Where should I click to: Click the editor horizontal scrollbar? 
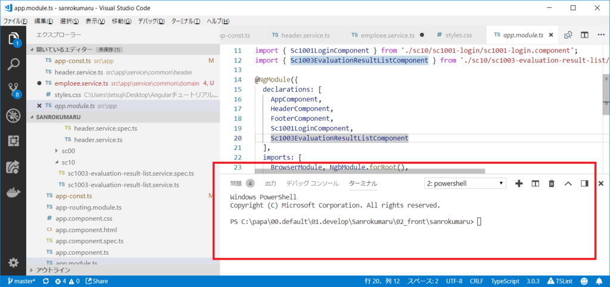click(x=369, y=171)
